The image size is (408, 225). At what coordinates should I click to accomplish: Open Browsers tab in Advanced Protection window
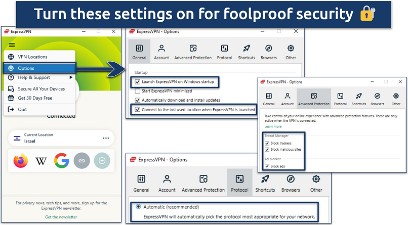377,99
